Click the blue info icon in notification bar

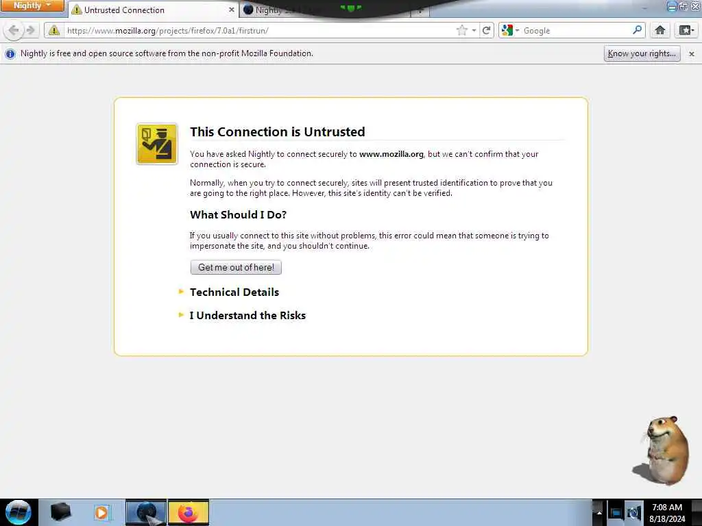pos(10,53)
